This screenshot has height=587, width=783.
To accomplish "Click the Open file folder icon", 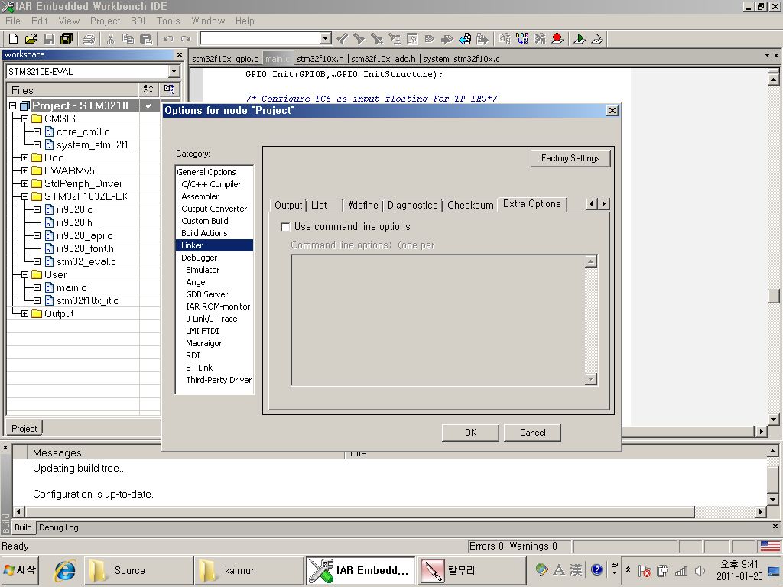I will [31, 38].
